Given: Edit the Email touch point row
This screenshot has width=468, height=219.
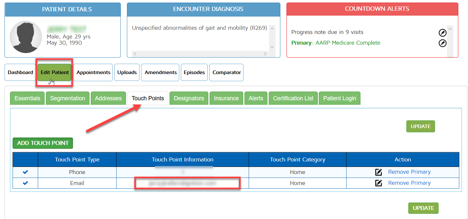Looking at the screenshot, I should pyautogui.click(x=379, y=183).
